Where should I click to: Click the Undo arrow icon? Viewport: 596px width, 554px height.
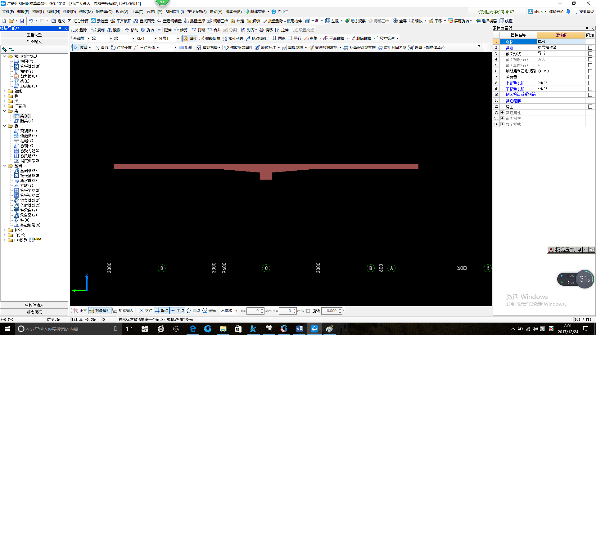[x=31, y=21]
